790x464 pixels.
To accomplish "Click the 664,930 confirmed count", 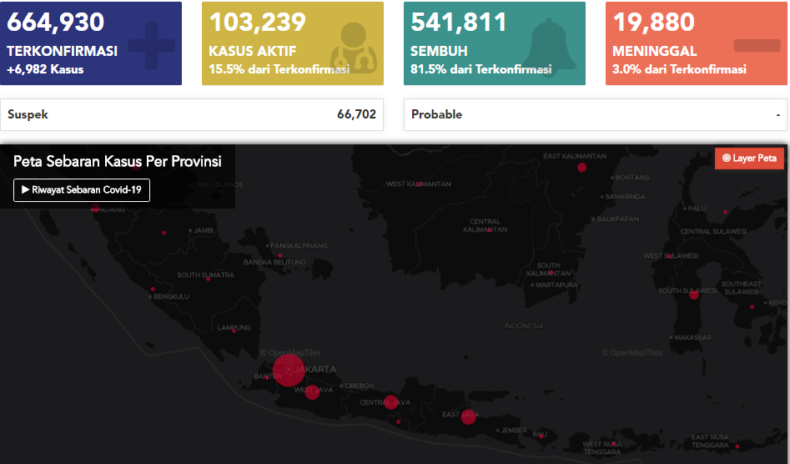I will click(55, 23).
